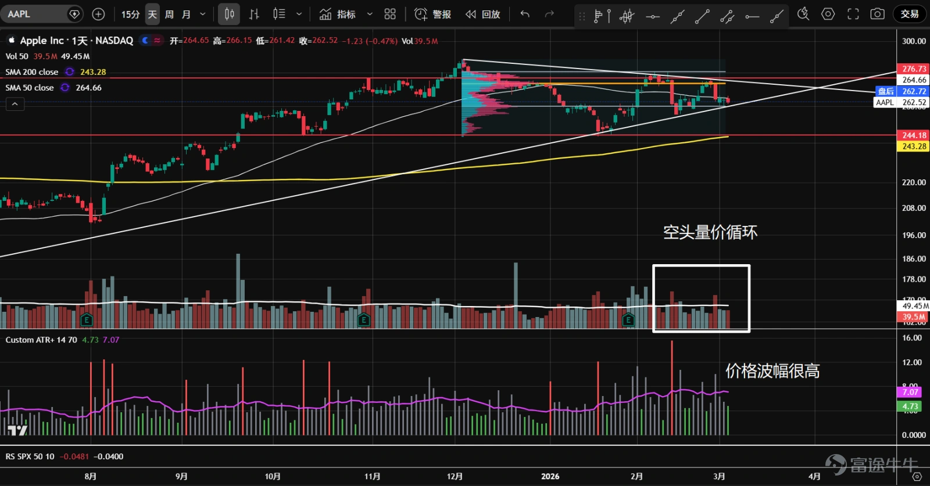The image size is (930, 486).
Task: Select the candle pattern drawing tool
Action: (x=627, y=16)
